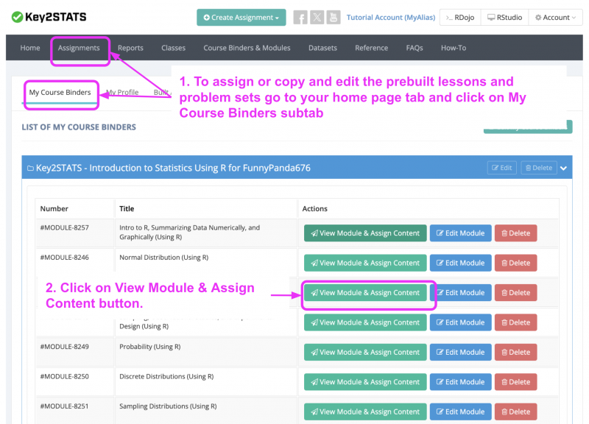This screenshot has height=424, width=589.
Task: Edit Module for Sampling Distributions
Action: click(x=461, y=411)
